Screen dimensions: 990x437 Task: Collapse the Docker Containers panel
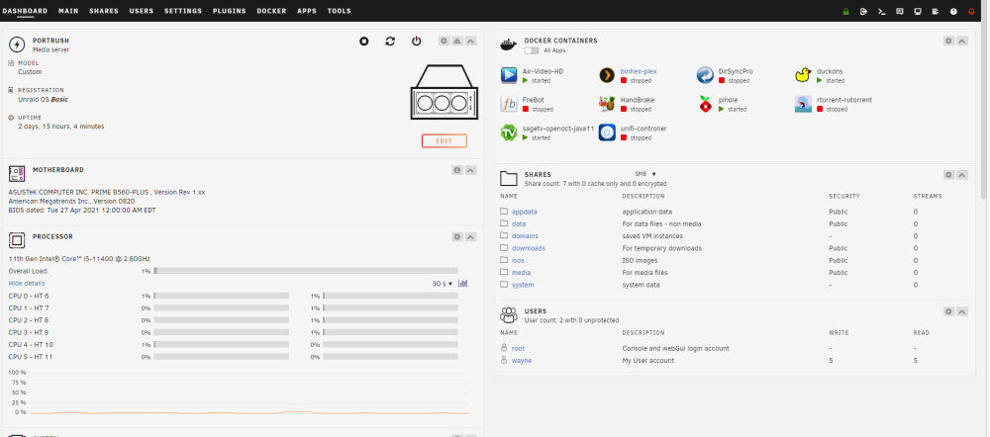[961, 41]
